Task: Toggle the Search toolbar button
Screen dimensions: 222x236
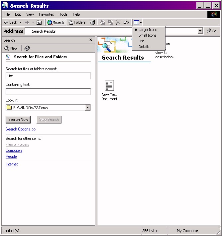Action: coord(55,22)
